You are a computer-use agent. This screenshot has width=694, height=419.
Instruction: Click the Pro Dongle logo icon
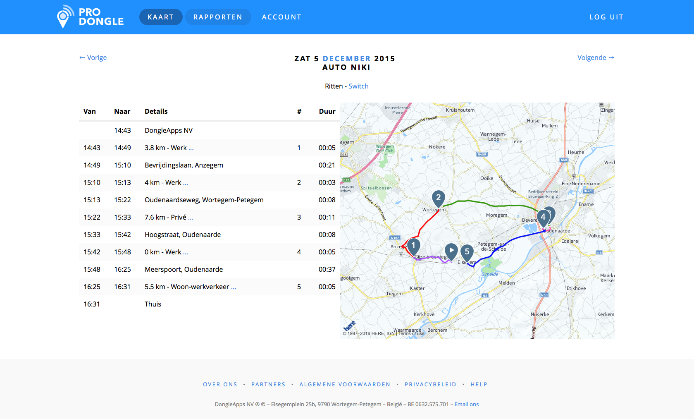pos(64,17)
